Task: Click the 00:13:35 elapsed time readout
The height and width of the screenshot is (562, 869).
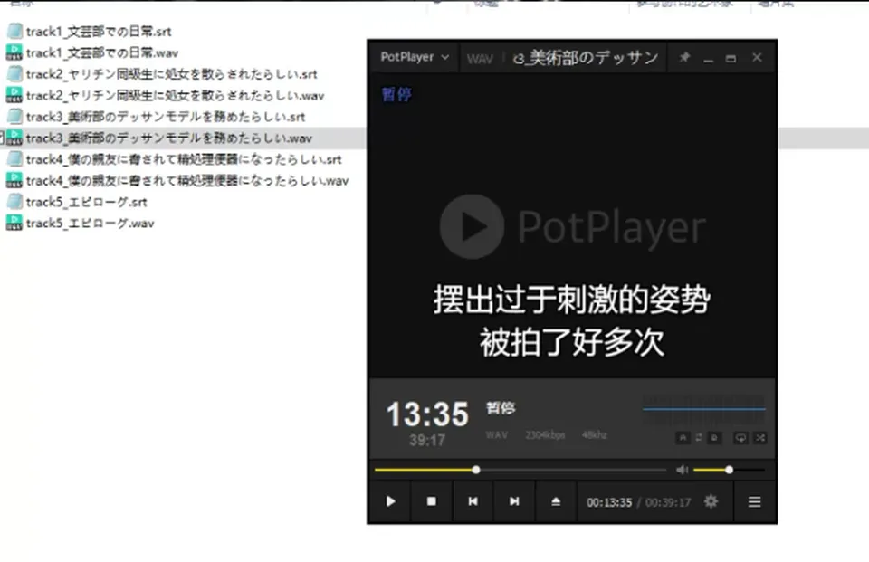Action: click(x=609, y=502)
